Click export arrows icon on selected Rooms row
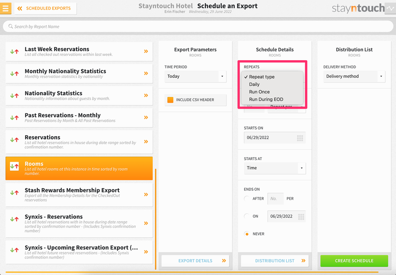Image resolution: width=396 pixels, height=275 pixels. 14,166
